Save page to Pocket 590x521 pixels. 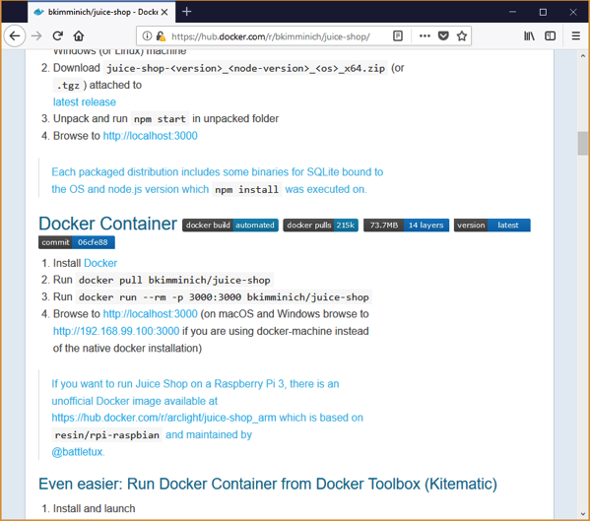443,36
